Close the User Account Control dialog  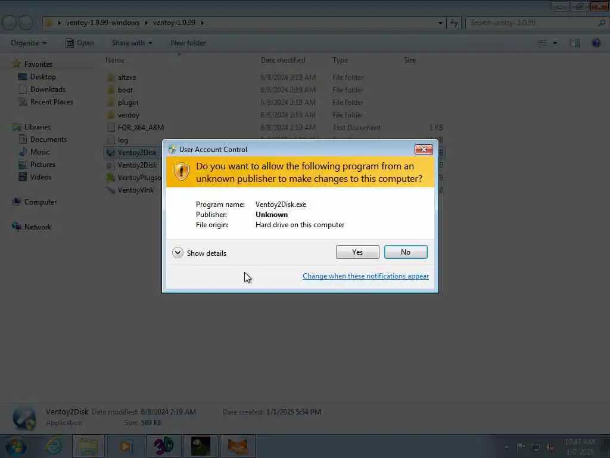(x=424, y=149)
